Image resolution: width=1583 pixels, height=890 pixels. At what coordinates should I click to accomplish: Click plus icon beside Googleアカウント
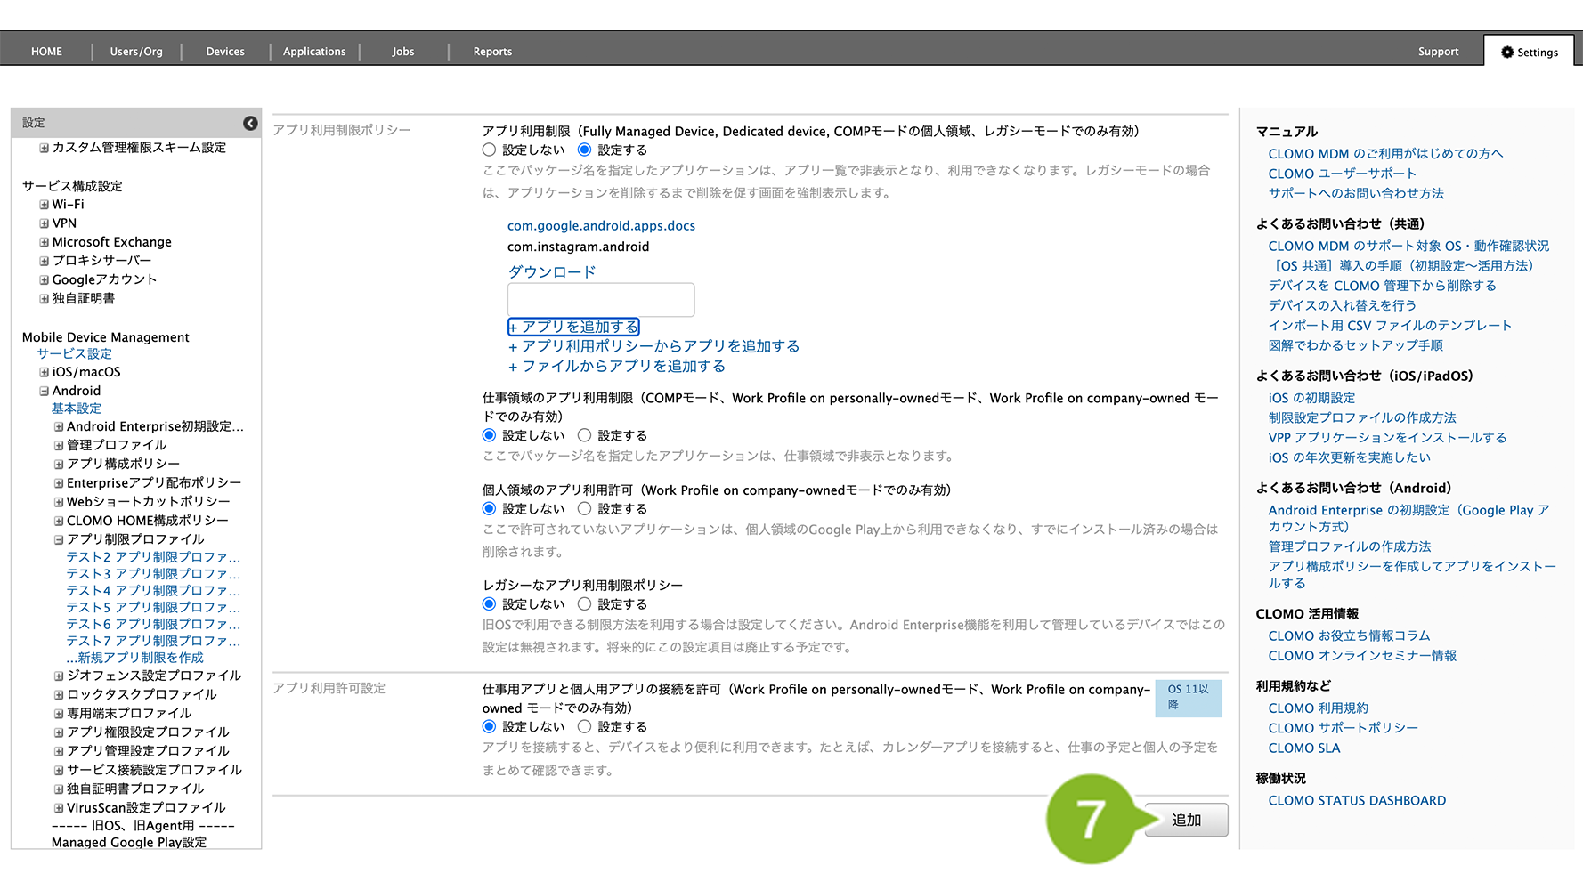[44, 279]
